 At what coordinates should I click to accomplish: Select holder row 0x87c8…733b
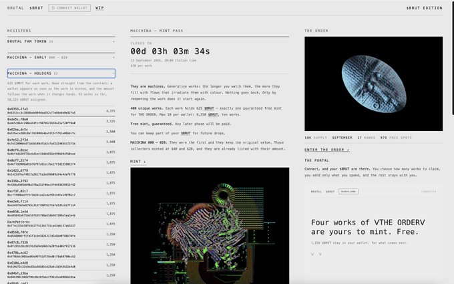tap(61, 245)
